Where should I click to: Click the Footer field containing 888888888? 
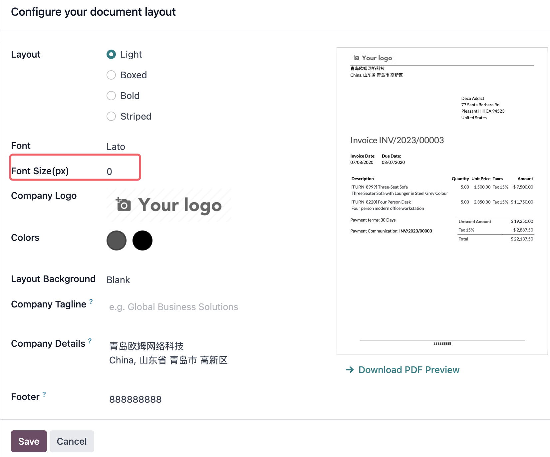[x=136, y=399]
